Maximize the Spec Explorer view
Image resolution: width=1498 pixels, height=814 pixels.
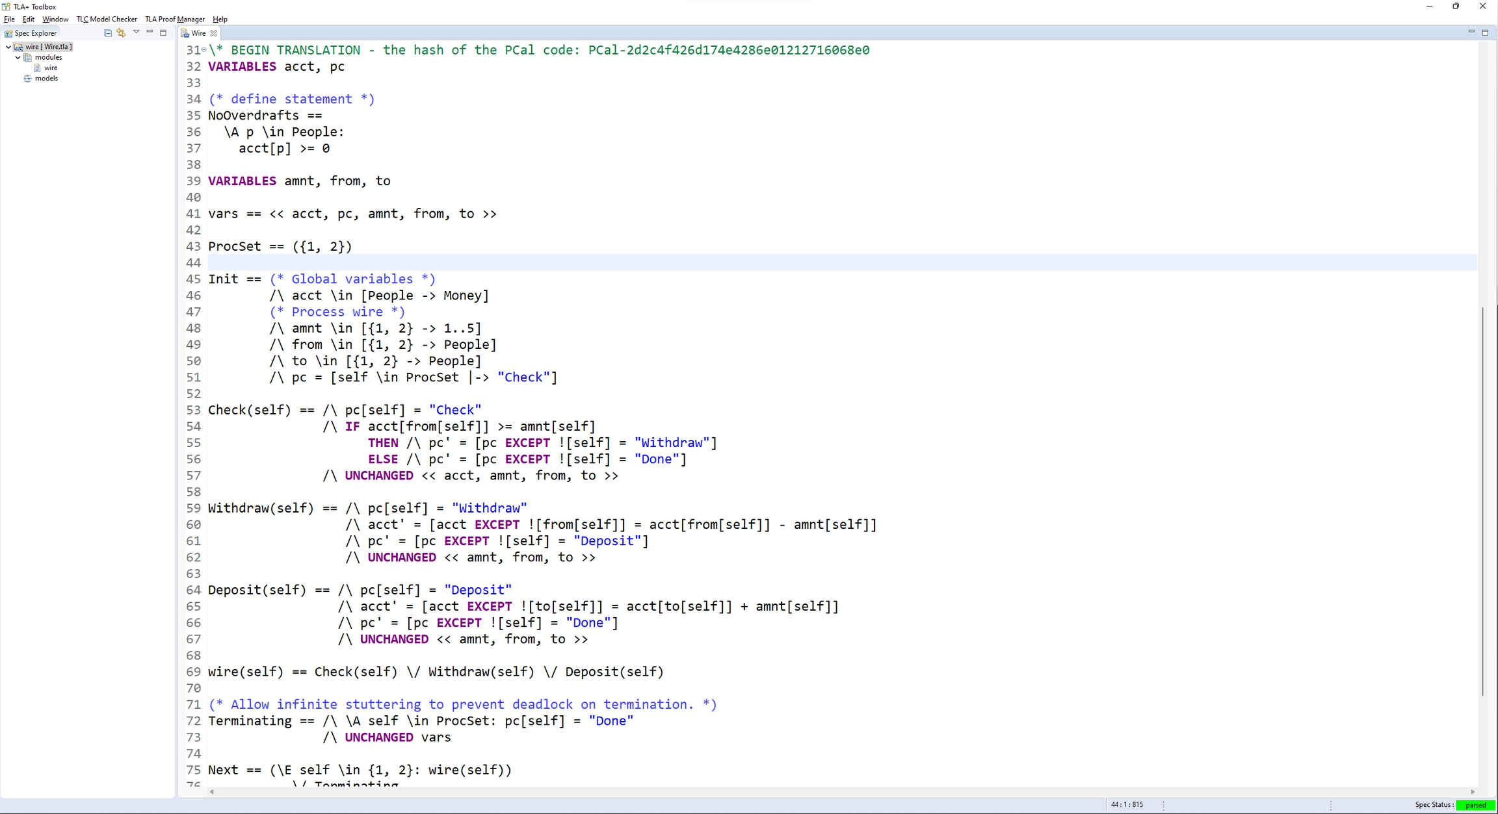[x=163, y=33]
